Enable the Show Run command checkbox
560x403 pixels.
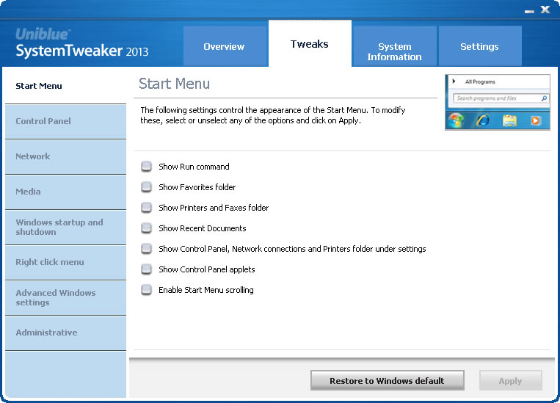point(146,167)
